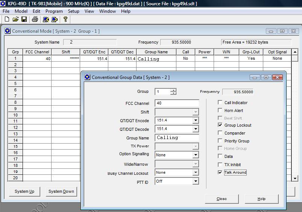Select row number 5 in the Grp column
Screen dimensions: 302x212
(x=15, y=83)
